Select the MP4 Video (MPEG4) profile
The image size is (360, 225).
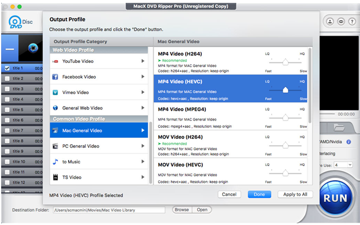point(230,116)
